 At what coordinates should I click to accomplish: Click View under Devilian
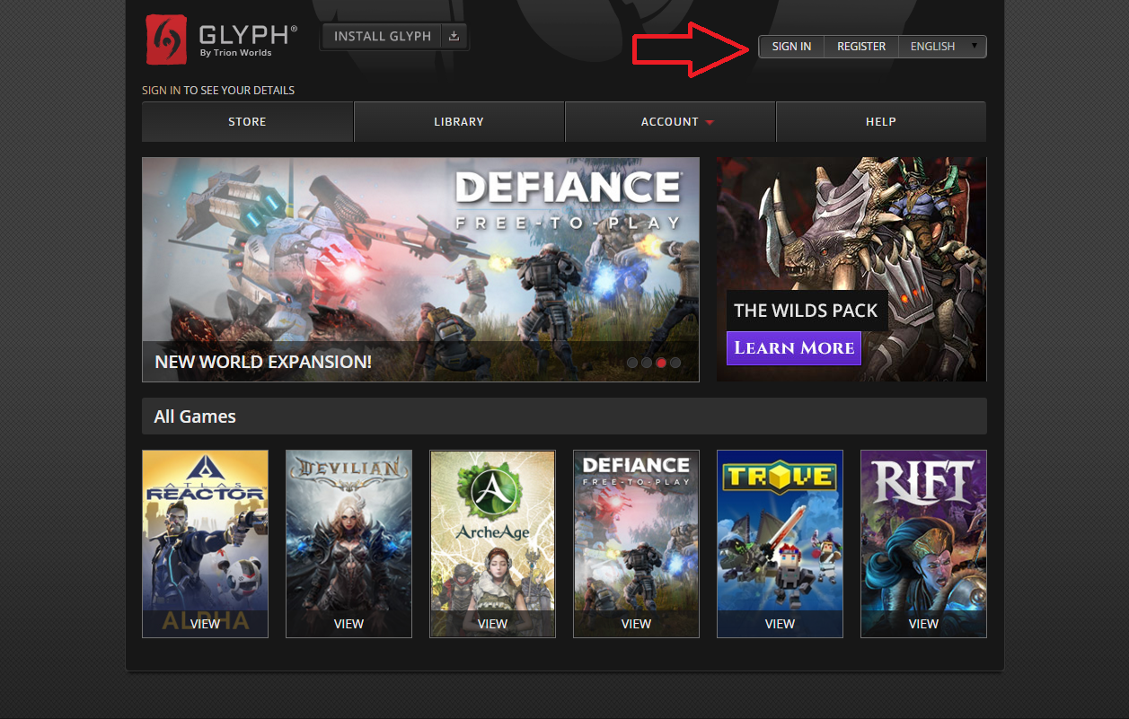coord(348,624)
